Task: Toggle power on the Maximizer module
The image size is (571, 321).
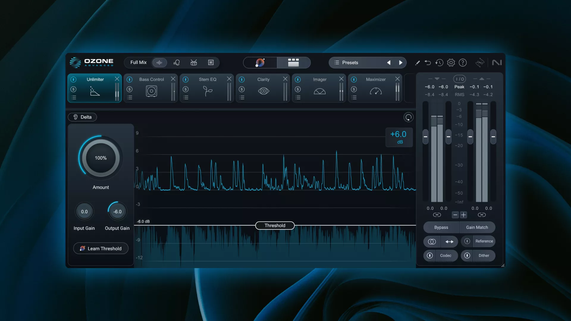Action: point(354,79)
